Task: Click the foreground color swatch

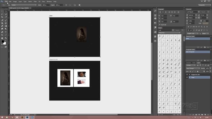Action: (3, 42)
